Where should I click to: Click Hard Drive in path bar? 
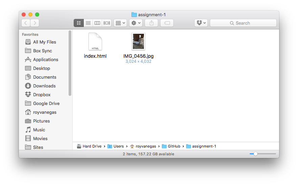[x=89, y=146]
